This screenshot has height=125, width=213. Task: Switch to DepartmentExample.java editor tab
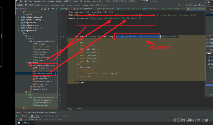pyautogui.click(x=128, y=9)
